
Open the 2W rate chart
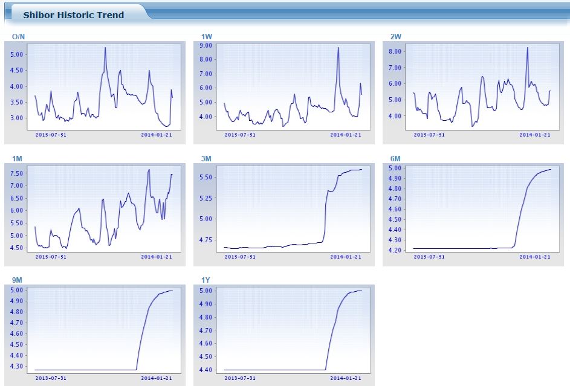pyautogui.click(x=473, y=92)
